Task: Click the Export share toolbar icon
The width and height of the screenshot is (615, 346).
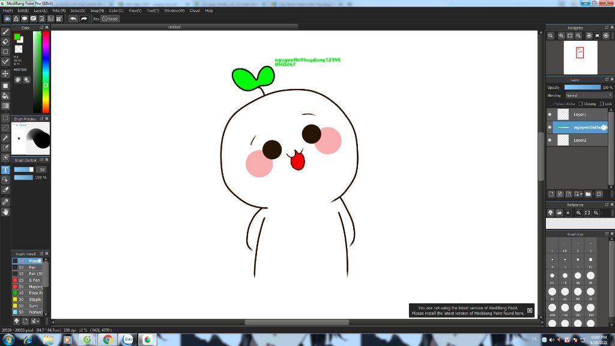Action: coord(16,19)
